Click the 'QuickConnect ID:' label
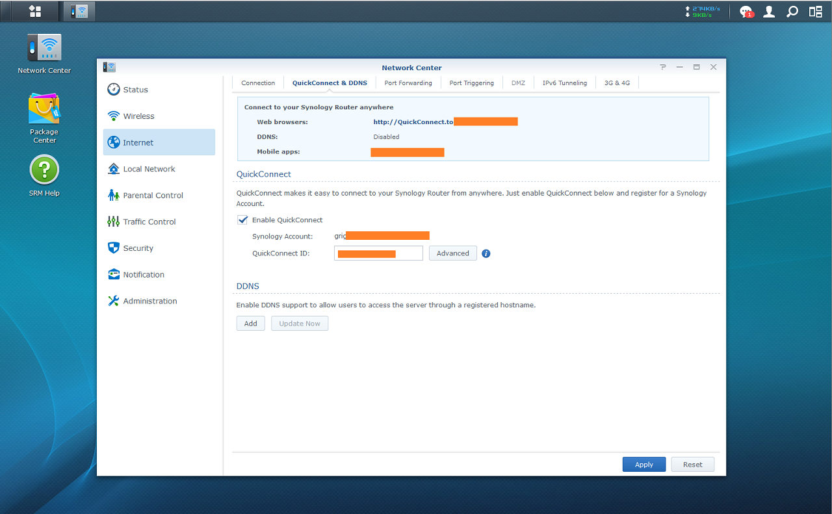Image resolution: width=832 pixels, height=514 pixels. [281, 253]
